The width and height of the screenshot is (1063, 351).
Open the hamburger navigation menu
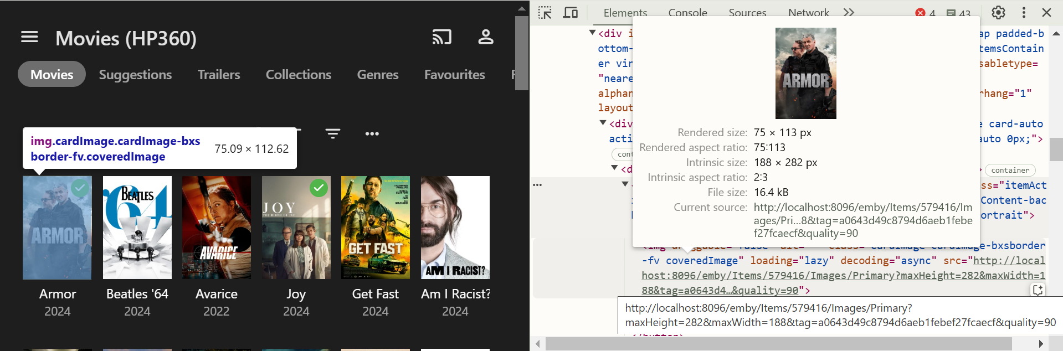tap(29, 37)
